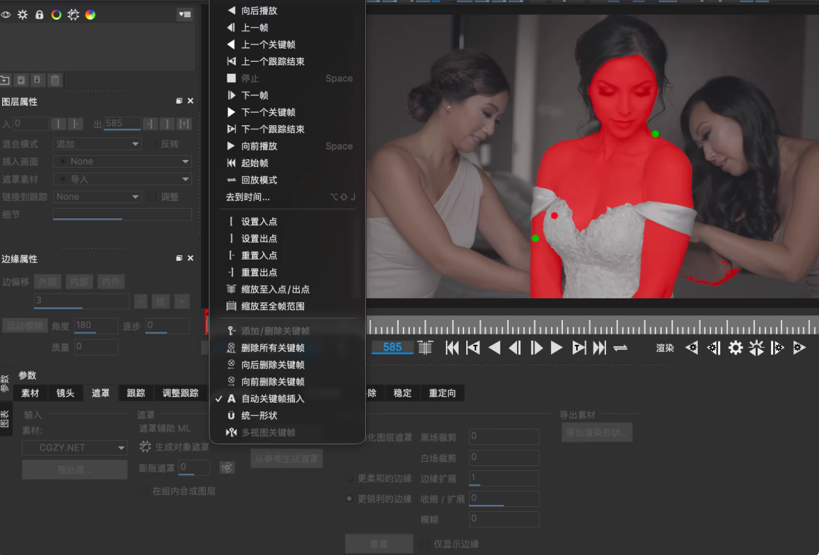This screenshot has height=555, width=819.
Task: Switch to the 跟踪 tab
Action: click(136, 393)
